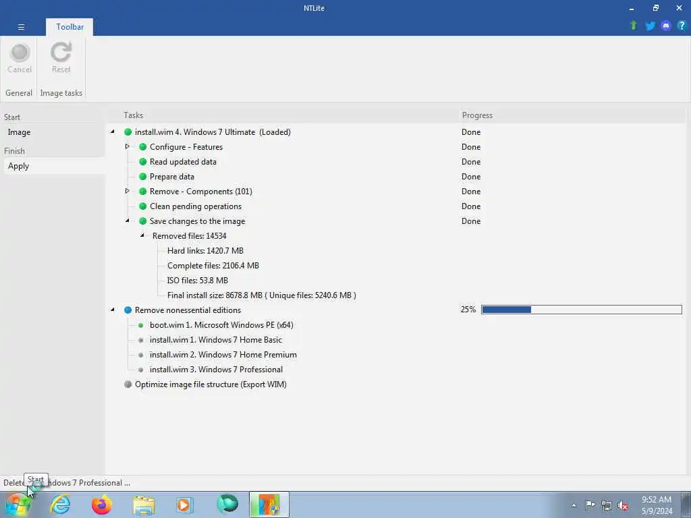The width and height of the screenshot is (691, 518).
Task: Click the grey dot beside Optimize image file structure
Action: (128, 384)
